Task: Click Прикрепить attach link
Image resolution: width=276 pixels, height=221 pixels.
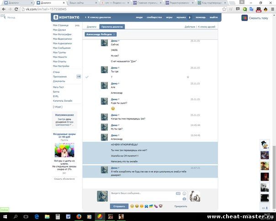Action: (x=180, y=206)
